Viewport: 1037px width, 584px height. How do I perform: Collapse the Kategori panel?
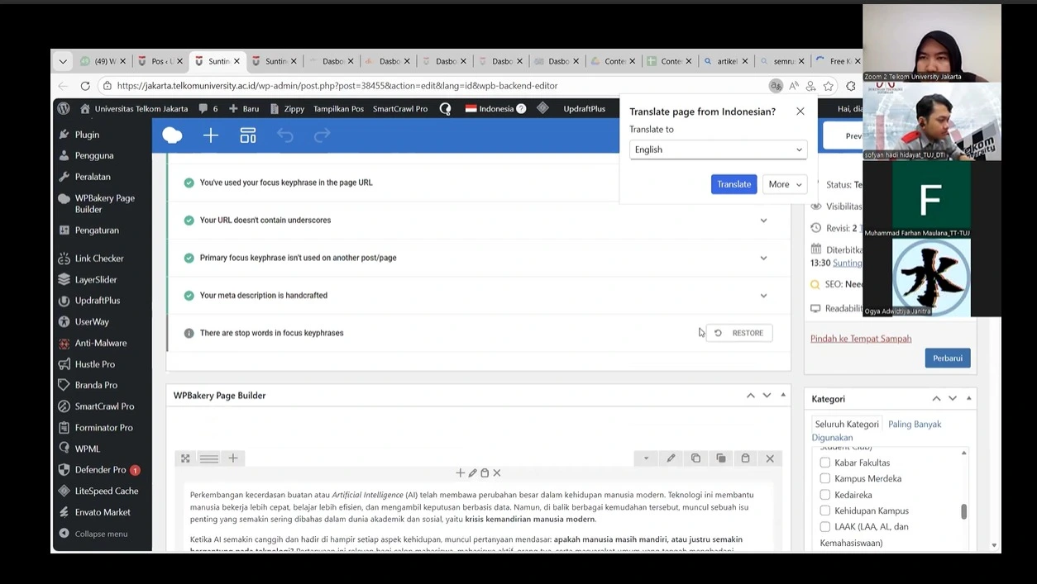(969, 398)
